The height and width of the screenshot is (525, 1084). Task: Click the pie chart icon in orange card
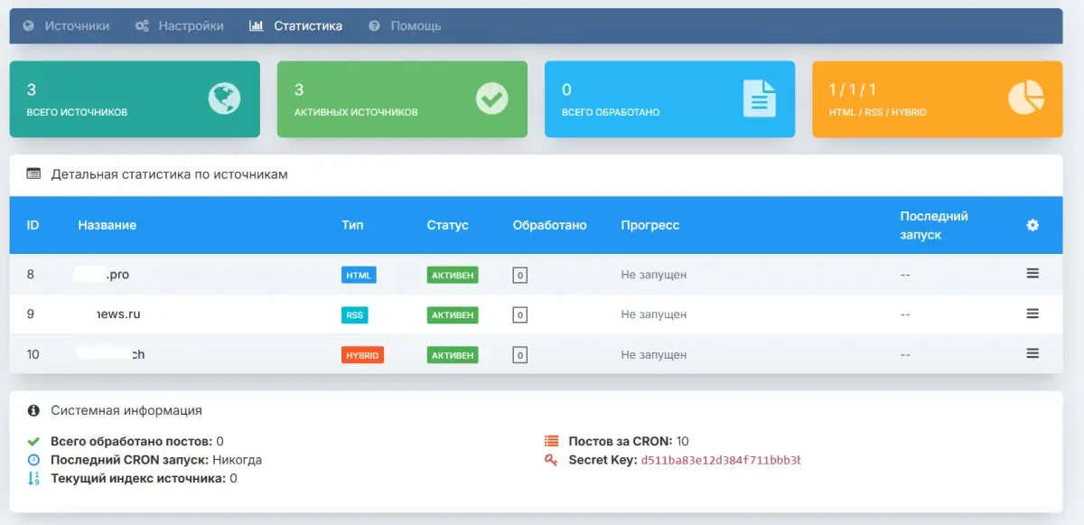click(1026, 98)
